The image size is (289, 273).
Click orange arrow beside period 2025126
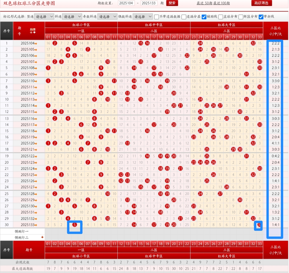(x=36, y=181)
